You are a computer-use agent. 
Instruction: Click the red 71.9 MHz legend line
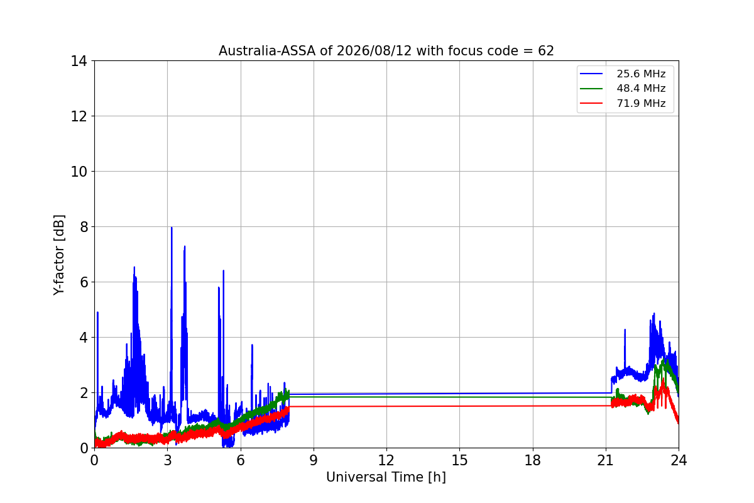click(x=592, y=103)
